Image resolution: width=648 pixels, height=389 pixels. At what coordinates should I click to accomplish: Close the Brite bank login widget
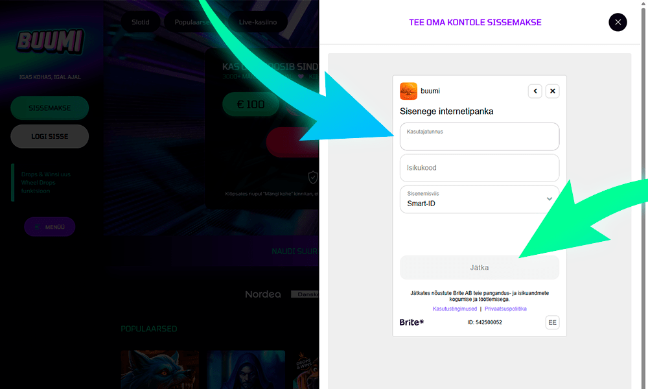(552, 91)
